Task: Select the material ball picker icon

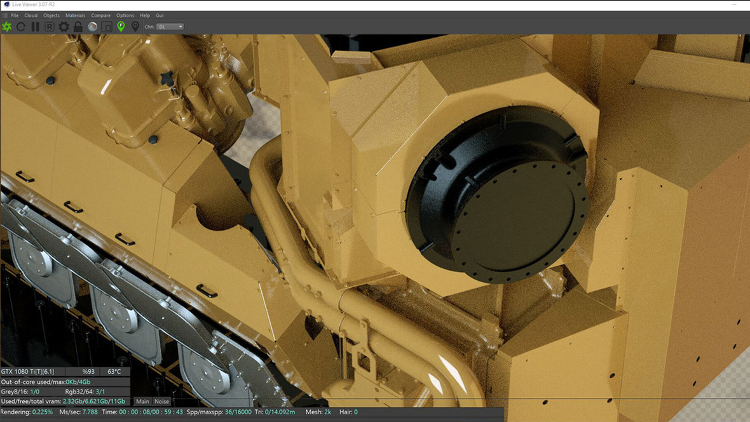Action: pos(92,27)
